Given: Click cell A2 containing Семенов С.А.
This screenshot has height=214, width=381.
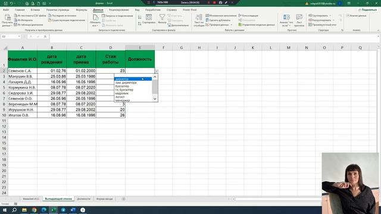Looking at the screenshot, I should (23, 71).
